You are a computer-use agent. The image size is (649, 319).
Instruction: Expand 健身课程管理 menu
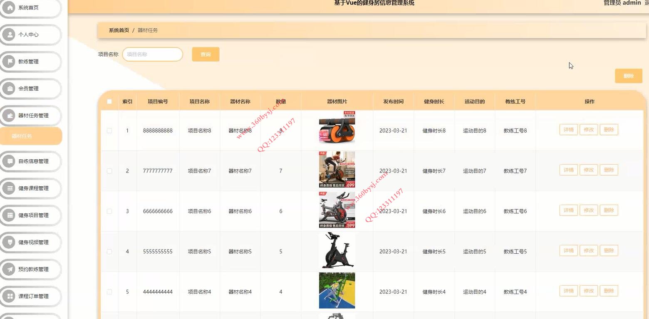tap(31, 188)
